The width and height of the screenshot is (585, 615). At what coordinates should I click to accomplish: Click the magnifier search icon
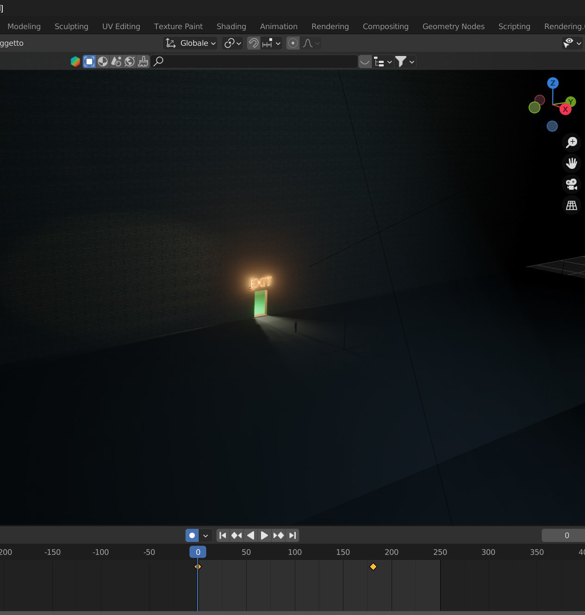click(158, 62)
